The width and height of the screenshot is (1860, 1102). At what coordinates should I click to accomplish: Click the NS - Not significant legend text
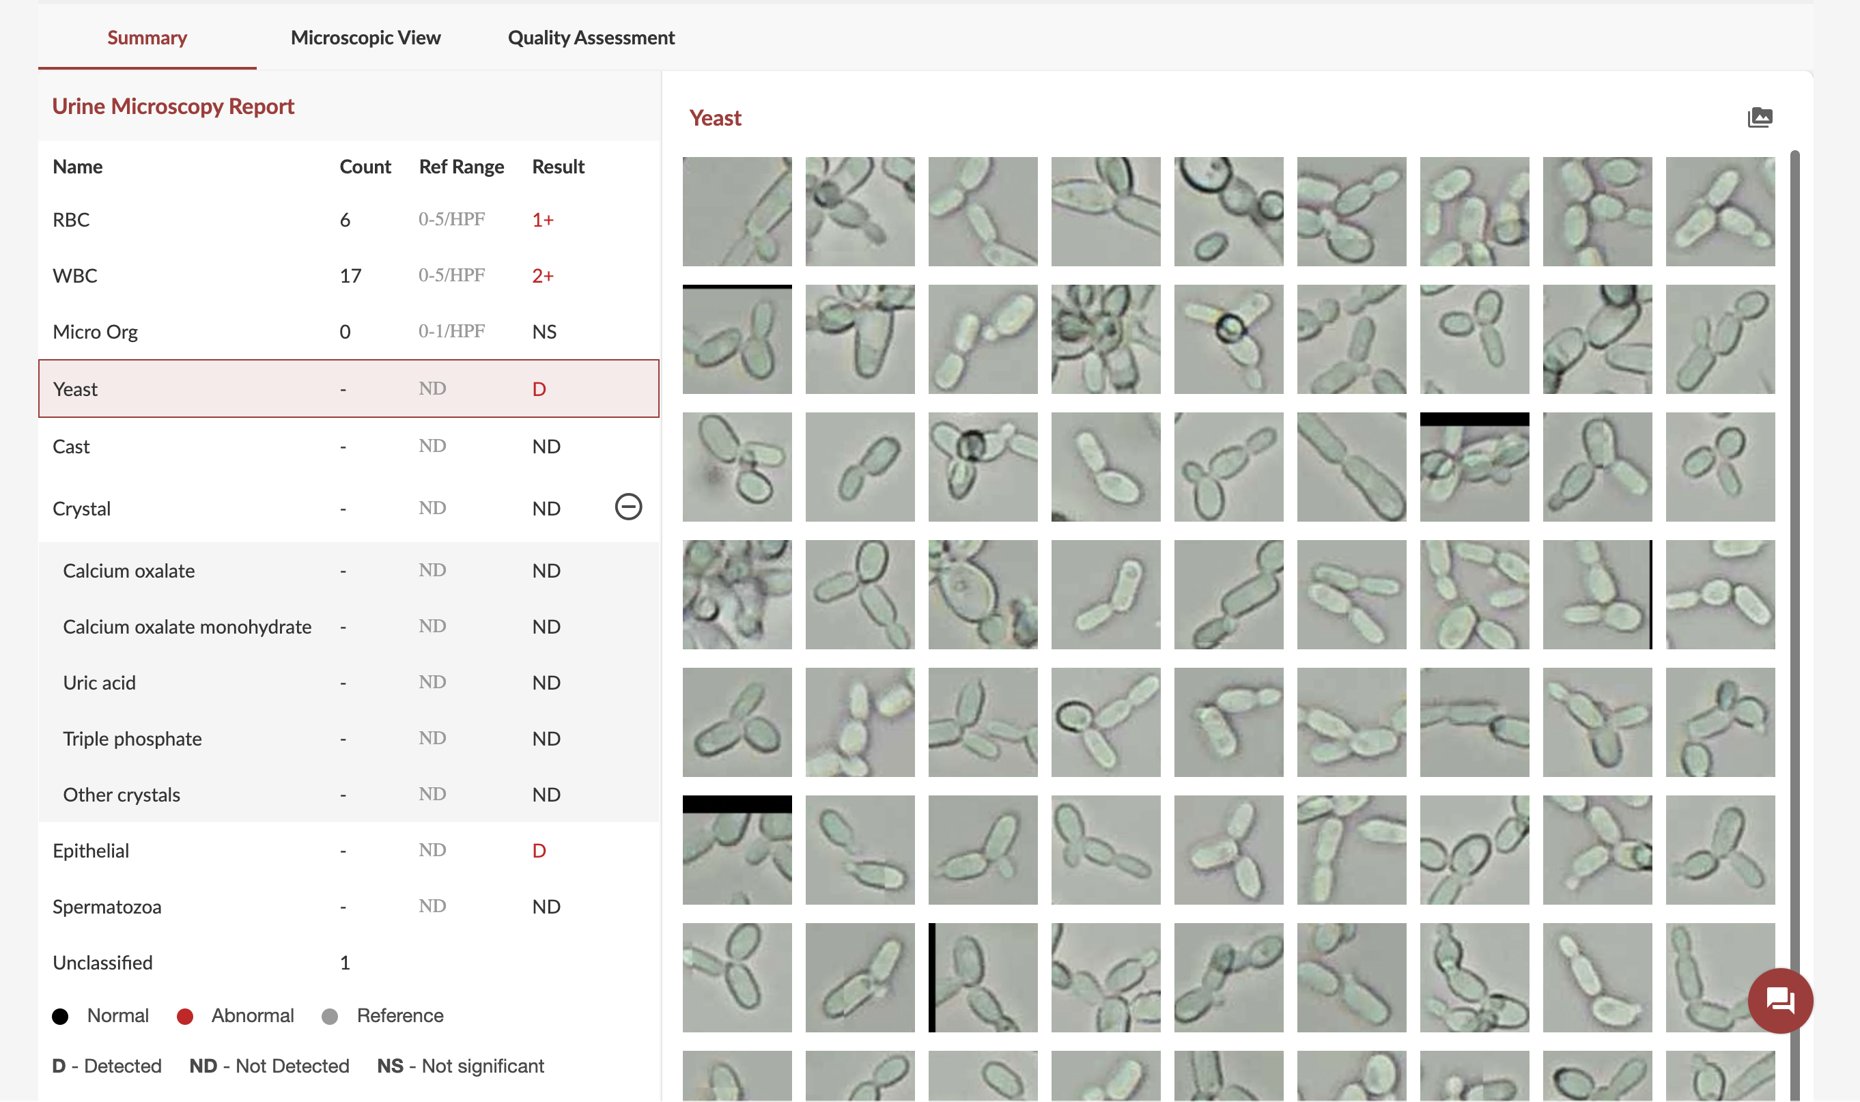(x=460, y=1066)
